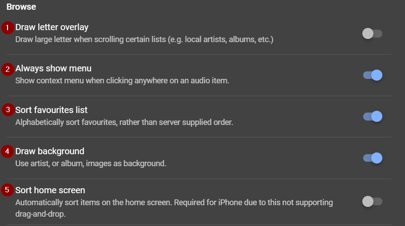Click the 'Show context menu' description text
The height and width of the screenshot is (226, 405).
[122, 81]
